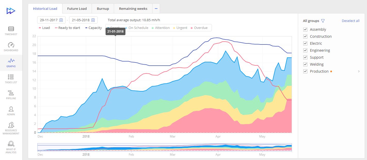The width and height of the screenshot is (367, 160).
Task: Open the Timesheet section
Action: (11, 31)
